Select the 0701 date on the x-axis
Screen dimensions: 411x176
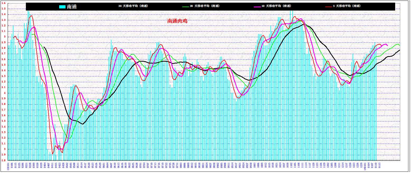tap(141, 165)
